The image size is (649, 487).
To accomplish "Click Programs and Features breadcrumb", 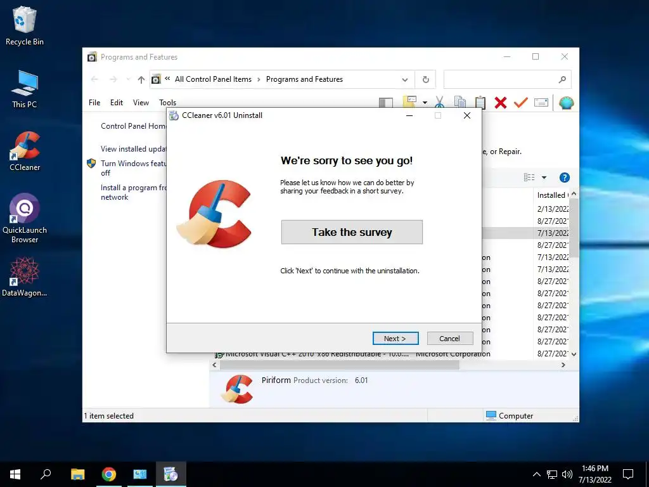I will coord(304,79).
